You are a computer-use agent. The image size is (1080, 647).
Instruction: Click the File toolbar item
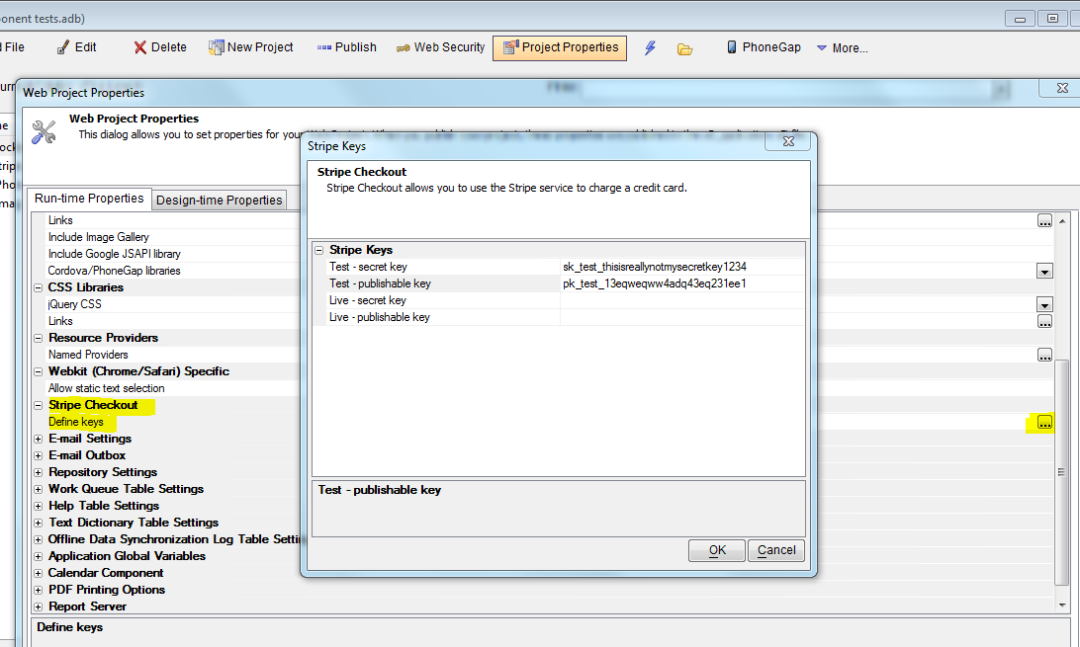tap(13, 47)
